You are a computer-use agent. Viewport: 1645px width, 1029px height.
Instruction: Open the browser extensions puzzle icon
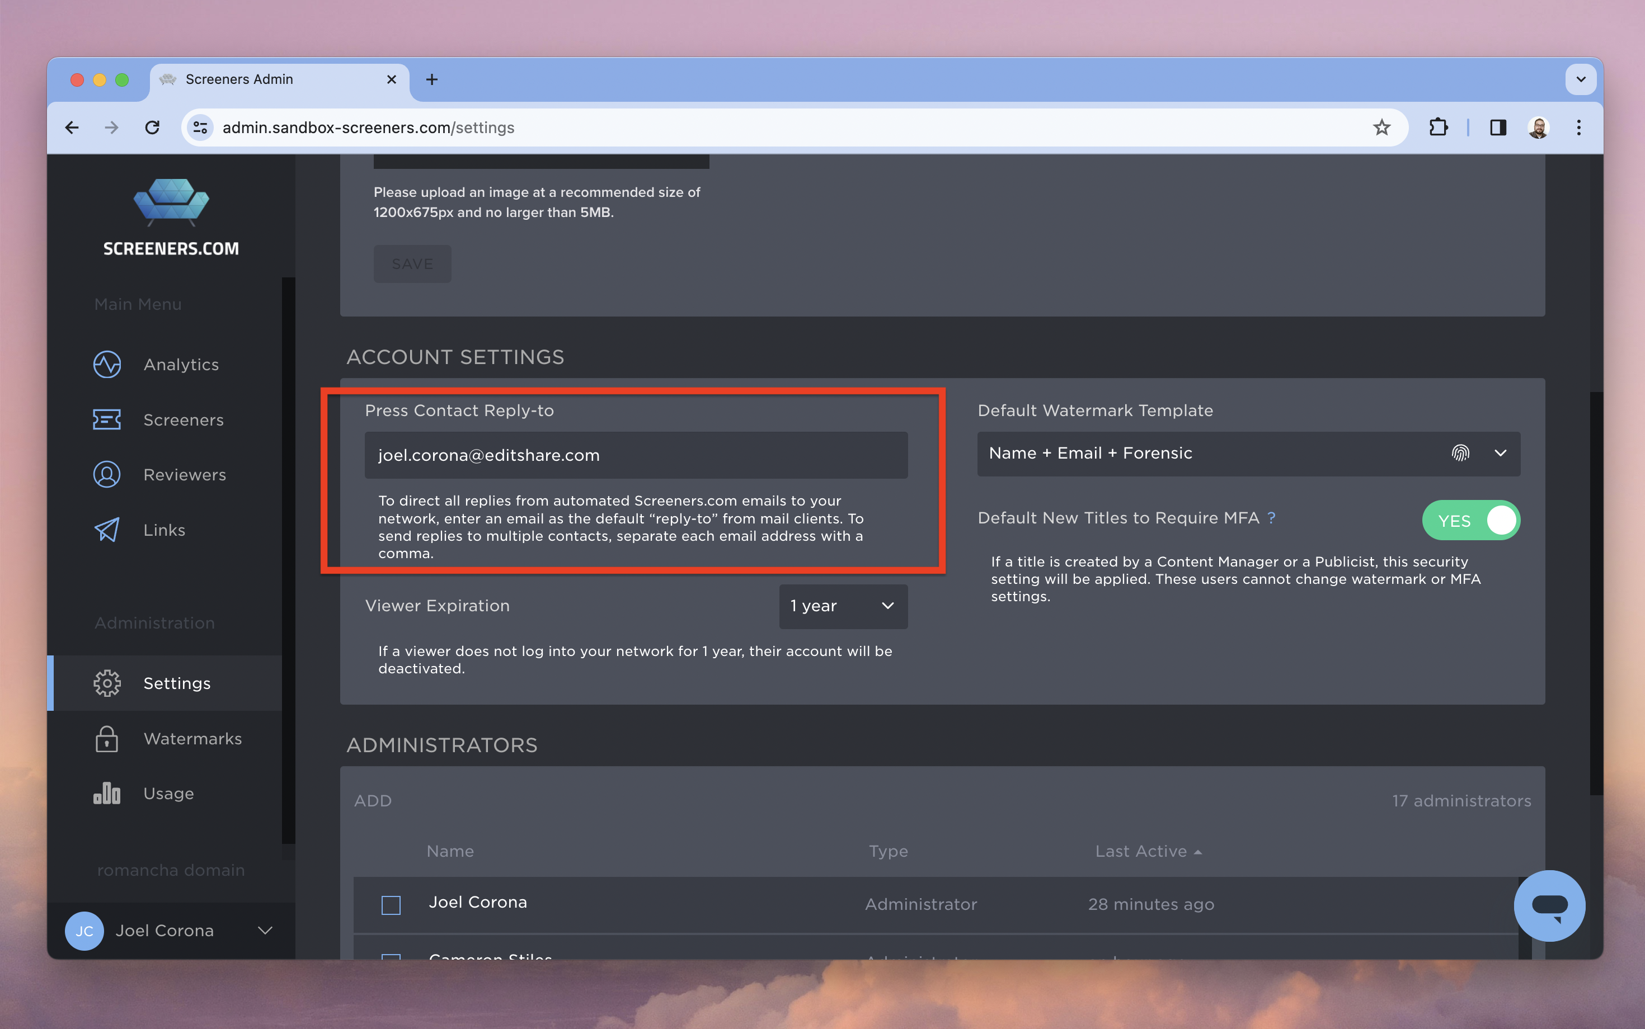click(x=1438, y=128)
